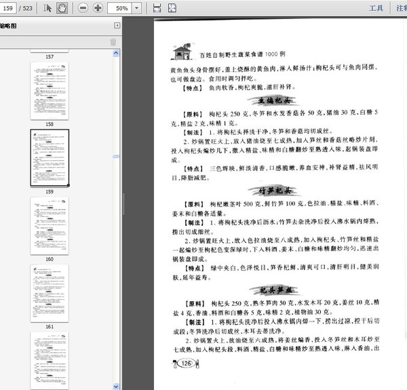Activate the hand pan tool
This screenshot has height=390, width=407.
point(62,8)
